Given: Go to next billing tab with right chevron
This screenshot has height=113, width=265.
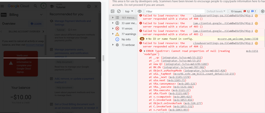Looking at the screenshot, I should [x=43, y=31].
